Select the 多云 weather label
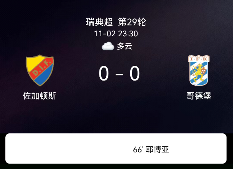Image resolution: width=233 pixels, height=169 pixels. 125,46
